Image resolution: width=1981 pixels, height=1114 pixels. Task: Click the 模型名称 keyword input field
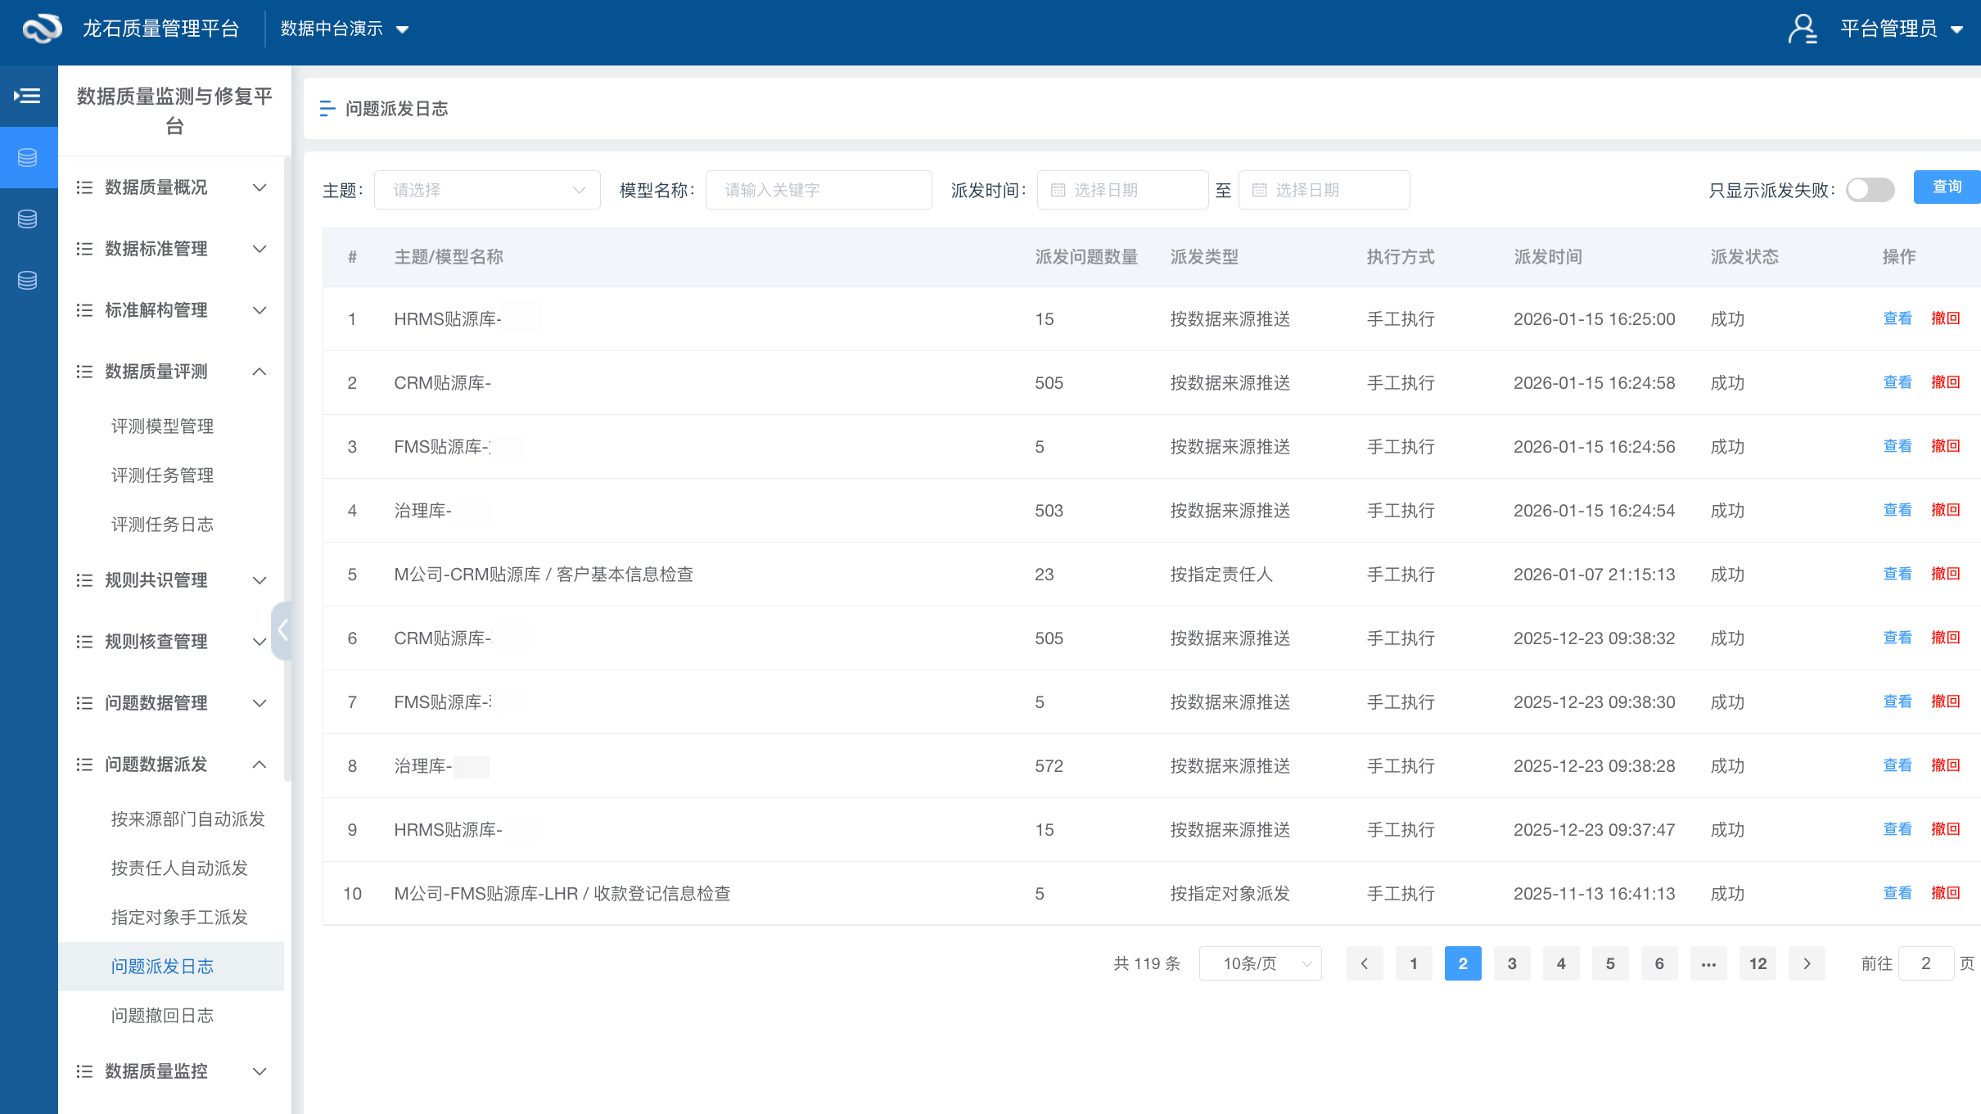coord(818,189)
